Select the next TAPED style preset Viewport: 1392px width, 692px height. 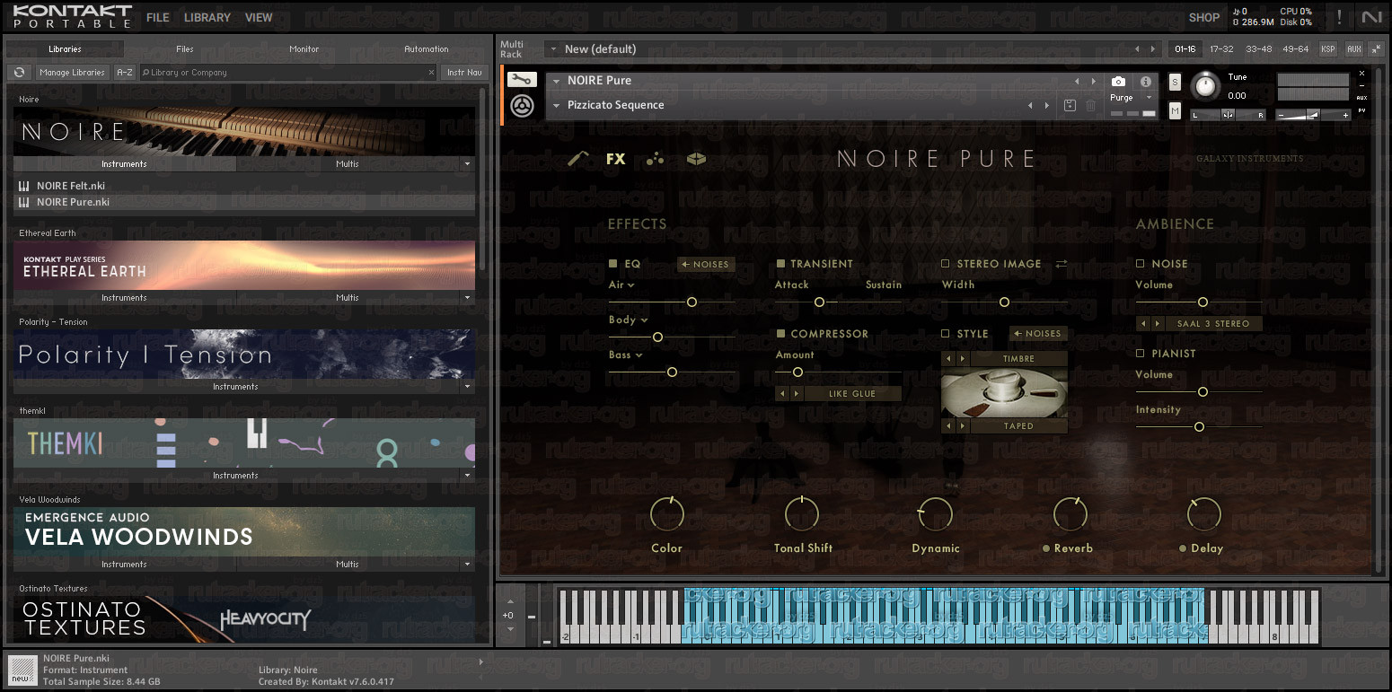tap(963, 426)
